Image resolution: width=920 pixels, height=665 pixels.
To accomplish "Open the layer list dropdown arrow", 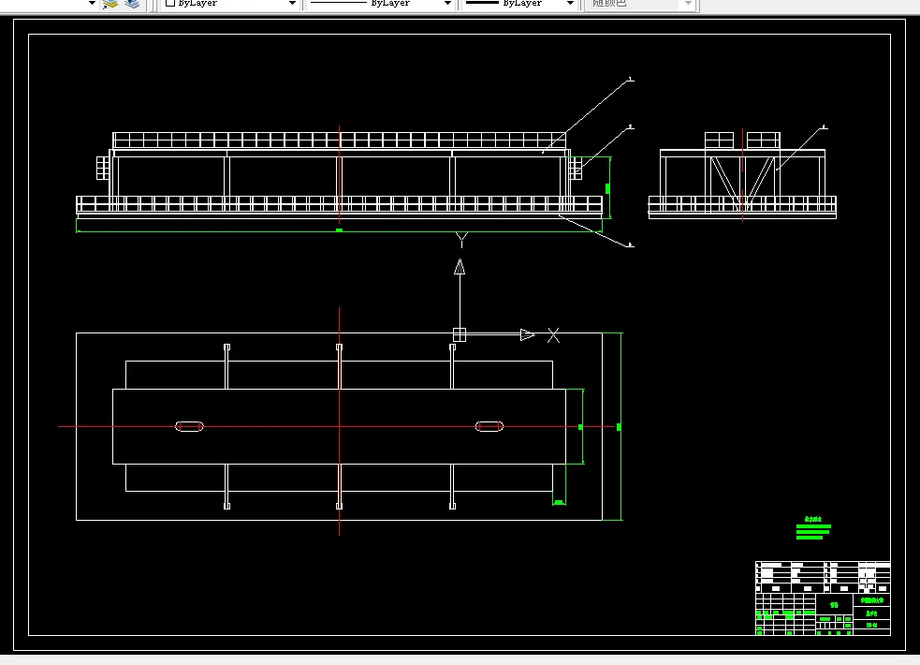I will point(92,4).
